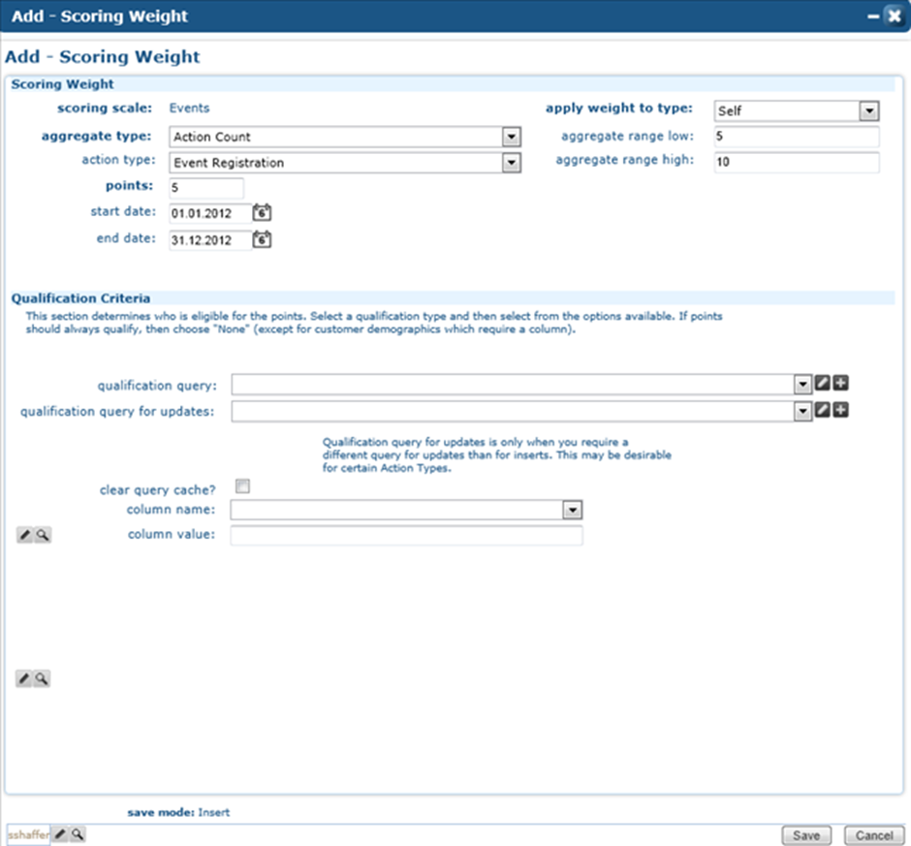
Task: Open the start date calendar picker
Action: click(260, 212)
